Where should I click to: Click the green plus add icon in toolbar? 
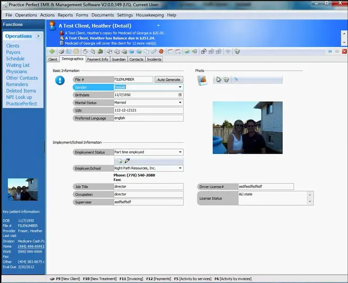[x=52, y=51]
